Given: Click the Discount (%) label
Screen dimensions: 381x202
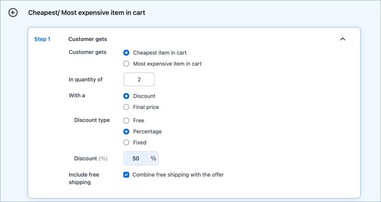Looking at the screenshot, I should click(x=91, y=158).
